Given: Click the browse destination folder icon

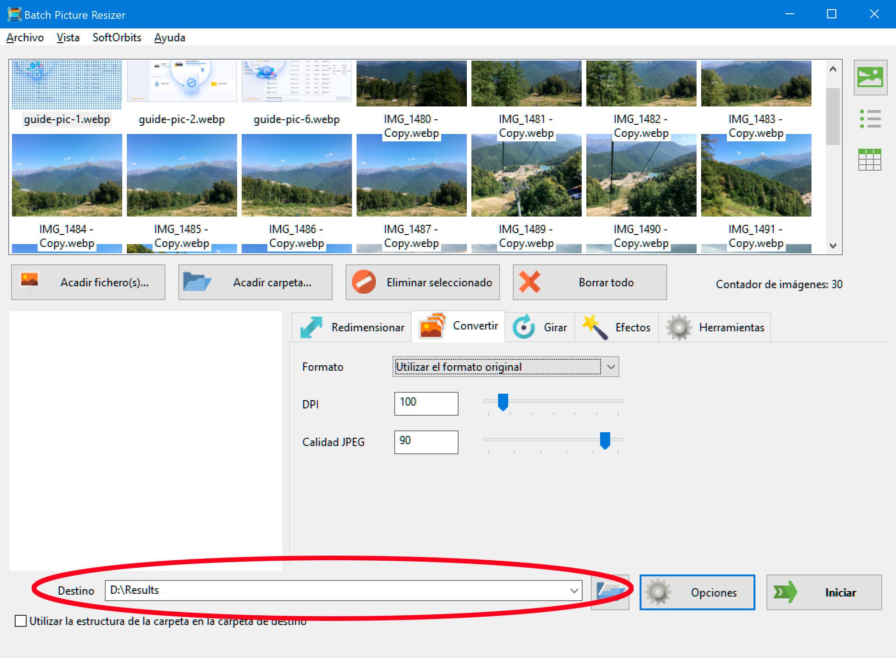Looking at the screenshot, I should pos(610,592).
